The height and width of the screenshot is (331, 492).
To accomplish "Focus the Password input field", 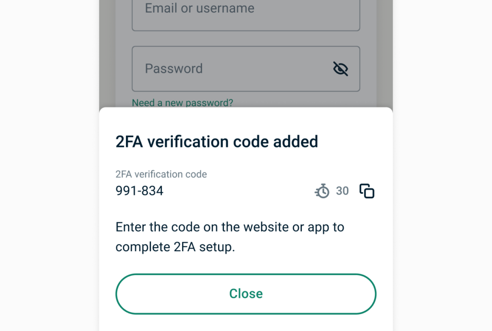I will [x=216, y=69].
